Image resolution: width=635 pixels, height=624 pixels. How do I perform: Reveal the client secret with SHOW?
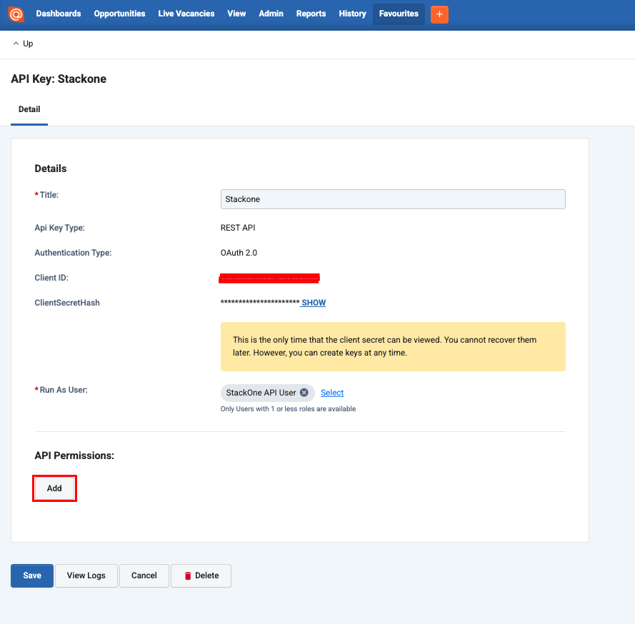tap(314, 303)
